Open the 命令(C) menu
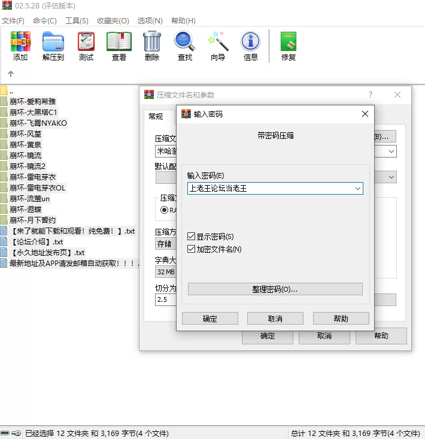This screenshot has height=439, width=425. 45,21
